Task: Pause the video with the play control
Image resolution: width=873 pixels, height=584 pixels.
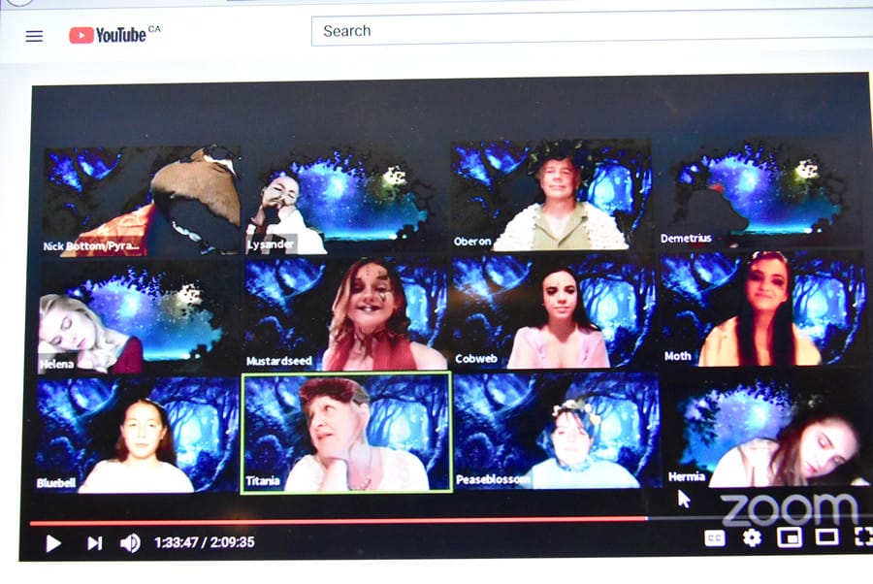Action: [53, 544]
